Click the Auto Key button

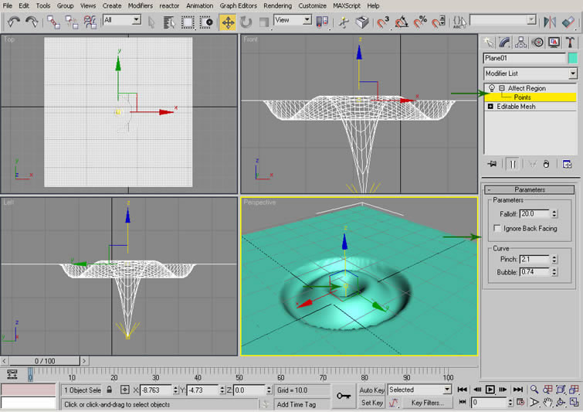coord(372,390)
